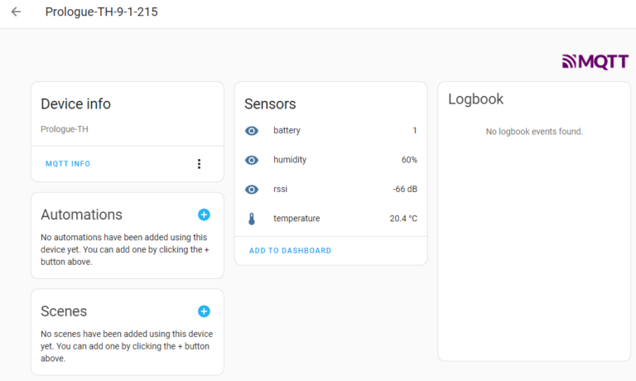Click the back arrow icon
The image size is (636, 381).
coord(16,12)
